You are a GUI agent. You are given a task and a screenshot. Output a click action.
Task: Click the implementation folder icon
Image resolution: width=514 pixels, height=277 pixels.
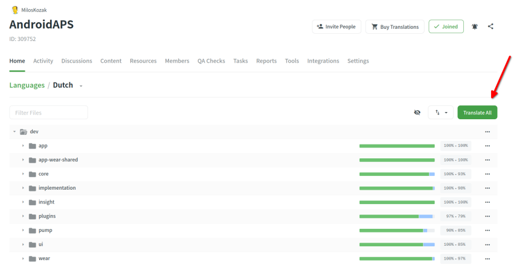tap(32, 188)
